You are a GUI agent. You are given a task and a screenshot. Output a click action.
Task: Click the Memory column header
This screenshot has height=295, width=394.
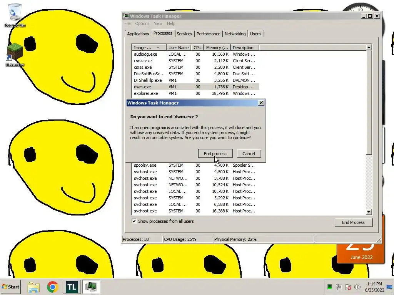217,47
